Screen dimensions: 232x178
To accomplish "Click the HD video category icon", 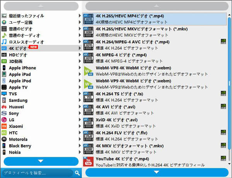I will (4, 55).
